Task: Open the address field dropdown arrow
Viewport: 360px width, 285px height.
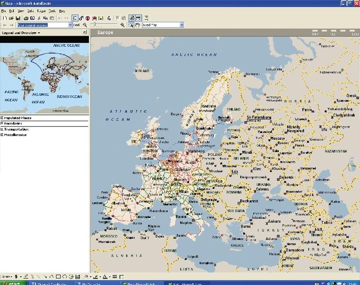Action: 70,25
